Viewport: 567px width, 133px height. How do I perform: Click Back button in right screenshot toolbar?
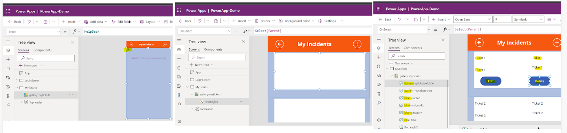[385, 20]
